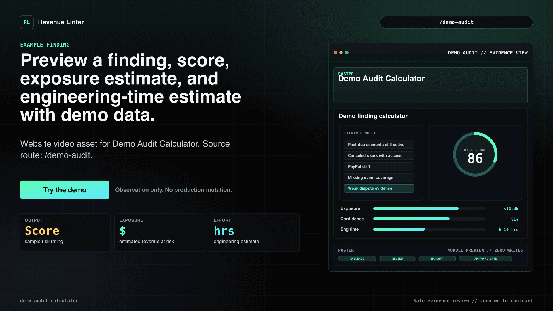
Task: Click the Eng time progress bar
Action: tap(429, 229)
